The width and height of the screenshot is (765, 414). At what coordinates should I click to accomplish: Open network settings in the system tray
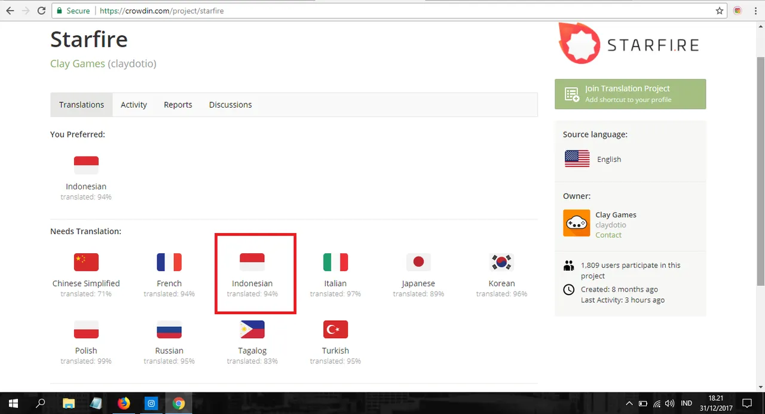(x=657, y=403)
